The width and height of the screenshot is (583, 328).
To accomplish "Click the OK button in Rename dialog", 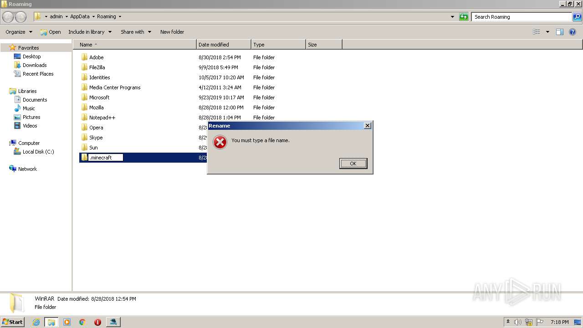I will (353, 164).
